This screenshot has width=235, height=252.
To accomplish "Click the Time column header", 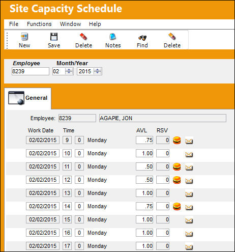I will 69,130.
